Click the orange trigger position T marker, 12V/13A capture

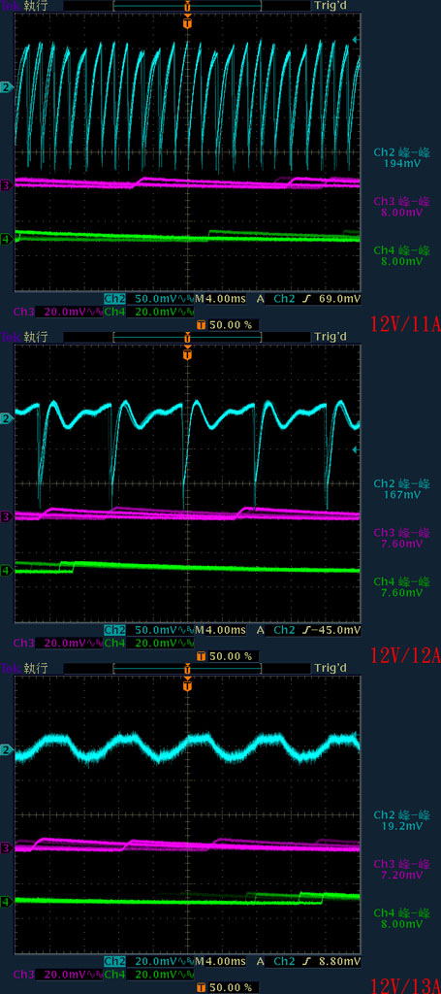click(187, 686)
